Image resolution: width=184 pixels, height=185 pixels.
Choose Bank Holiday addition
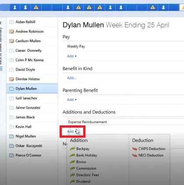[84, 155]
